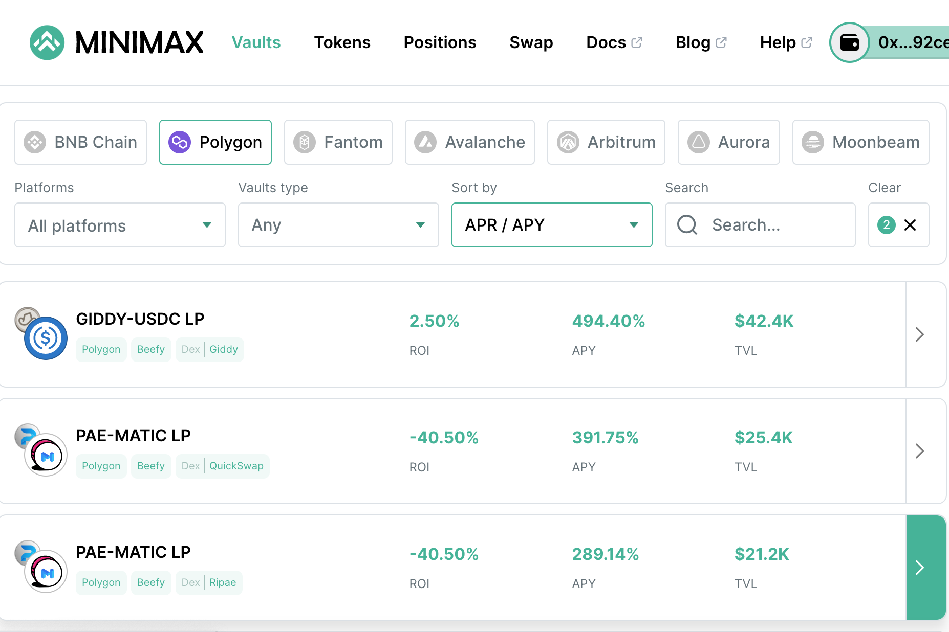The height and width of the screenshot is (632, 949).
Task: Go to the Tokens tab
Action: click(x=342, y=42)
